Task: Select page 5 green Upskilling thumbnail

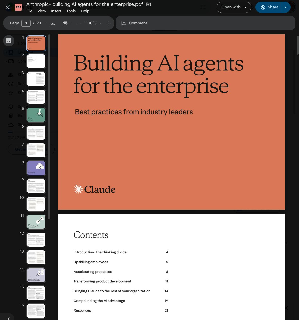Action: [x=36, y=115]
